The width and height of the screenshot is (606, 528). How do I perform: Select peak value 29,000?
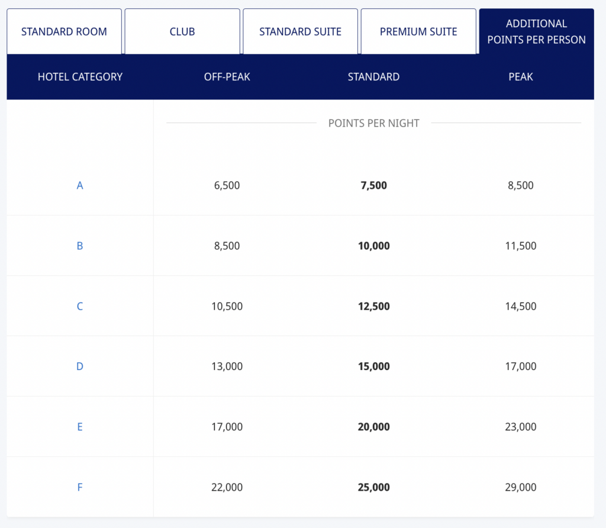click(521, 487)
